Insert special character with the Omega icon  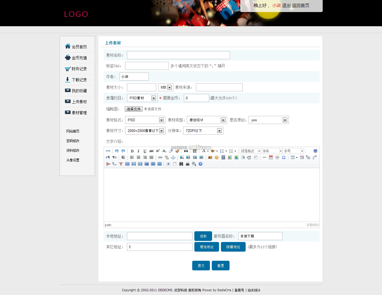(284, 157)
